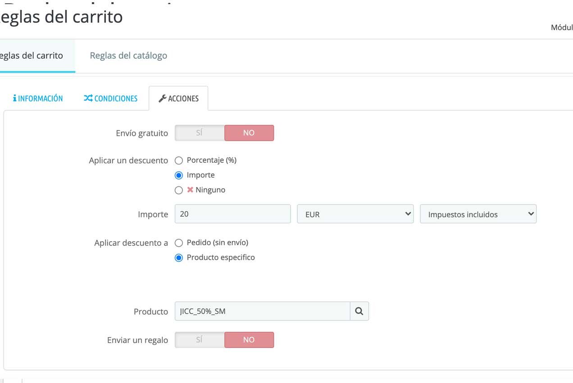Click the wrench icon on Acciones tab
Screen dimensions: 573x383
click(x=163, y=98)
